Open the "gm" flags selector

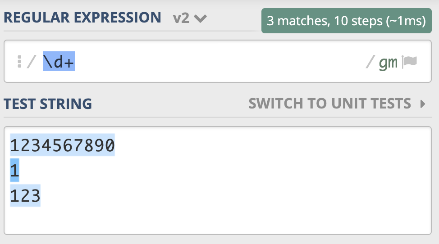[x=388, y=63]
